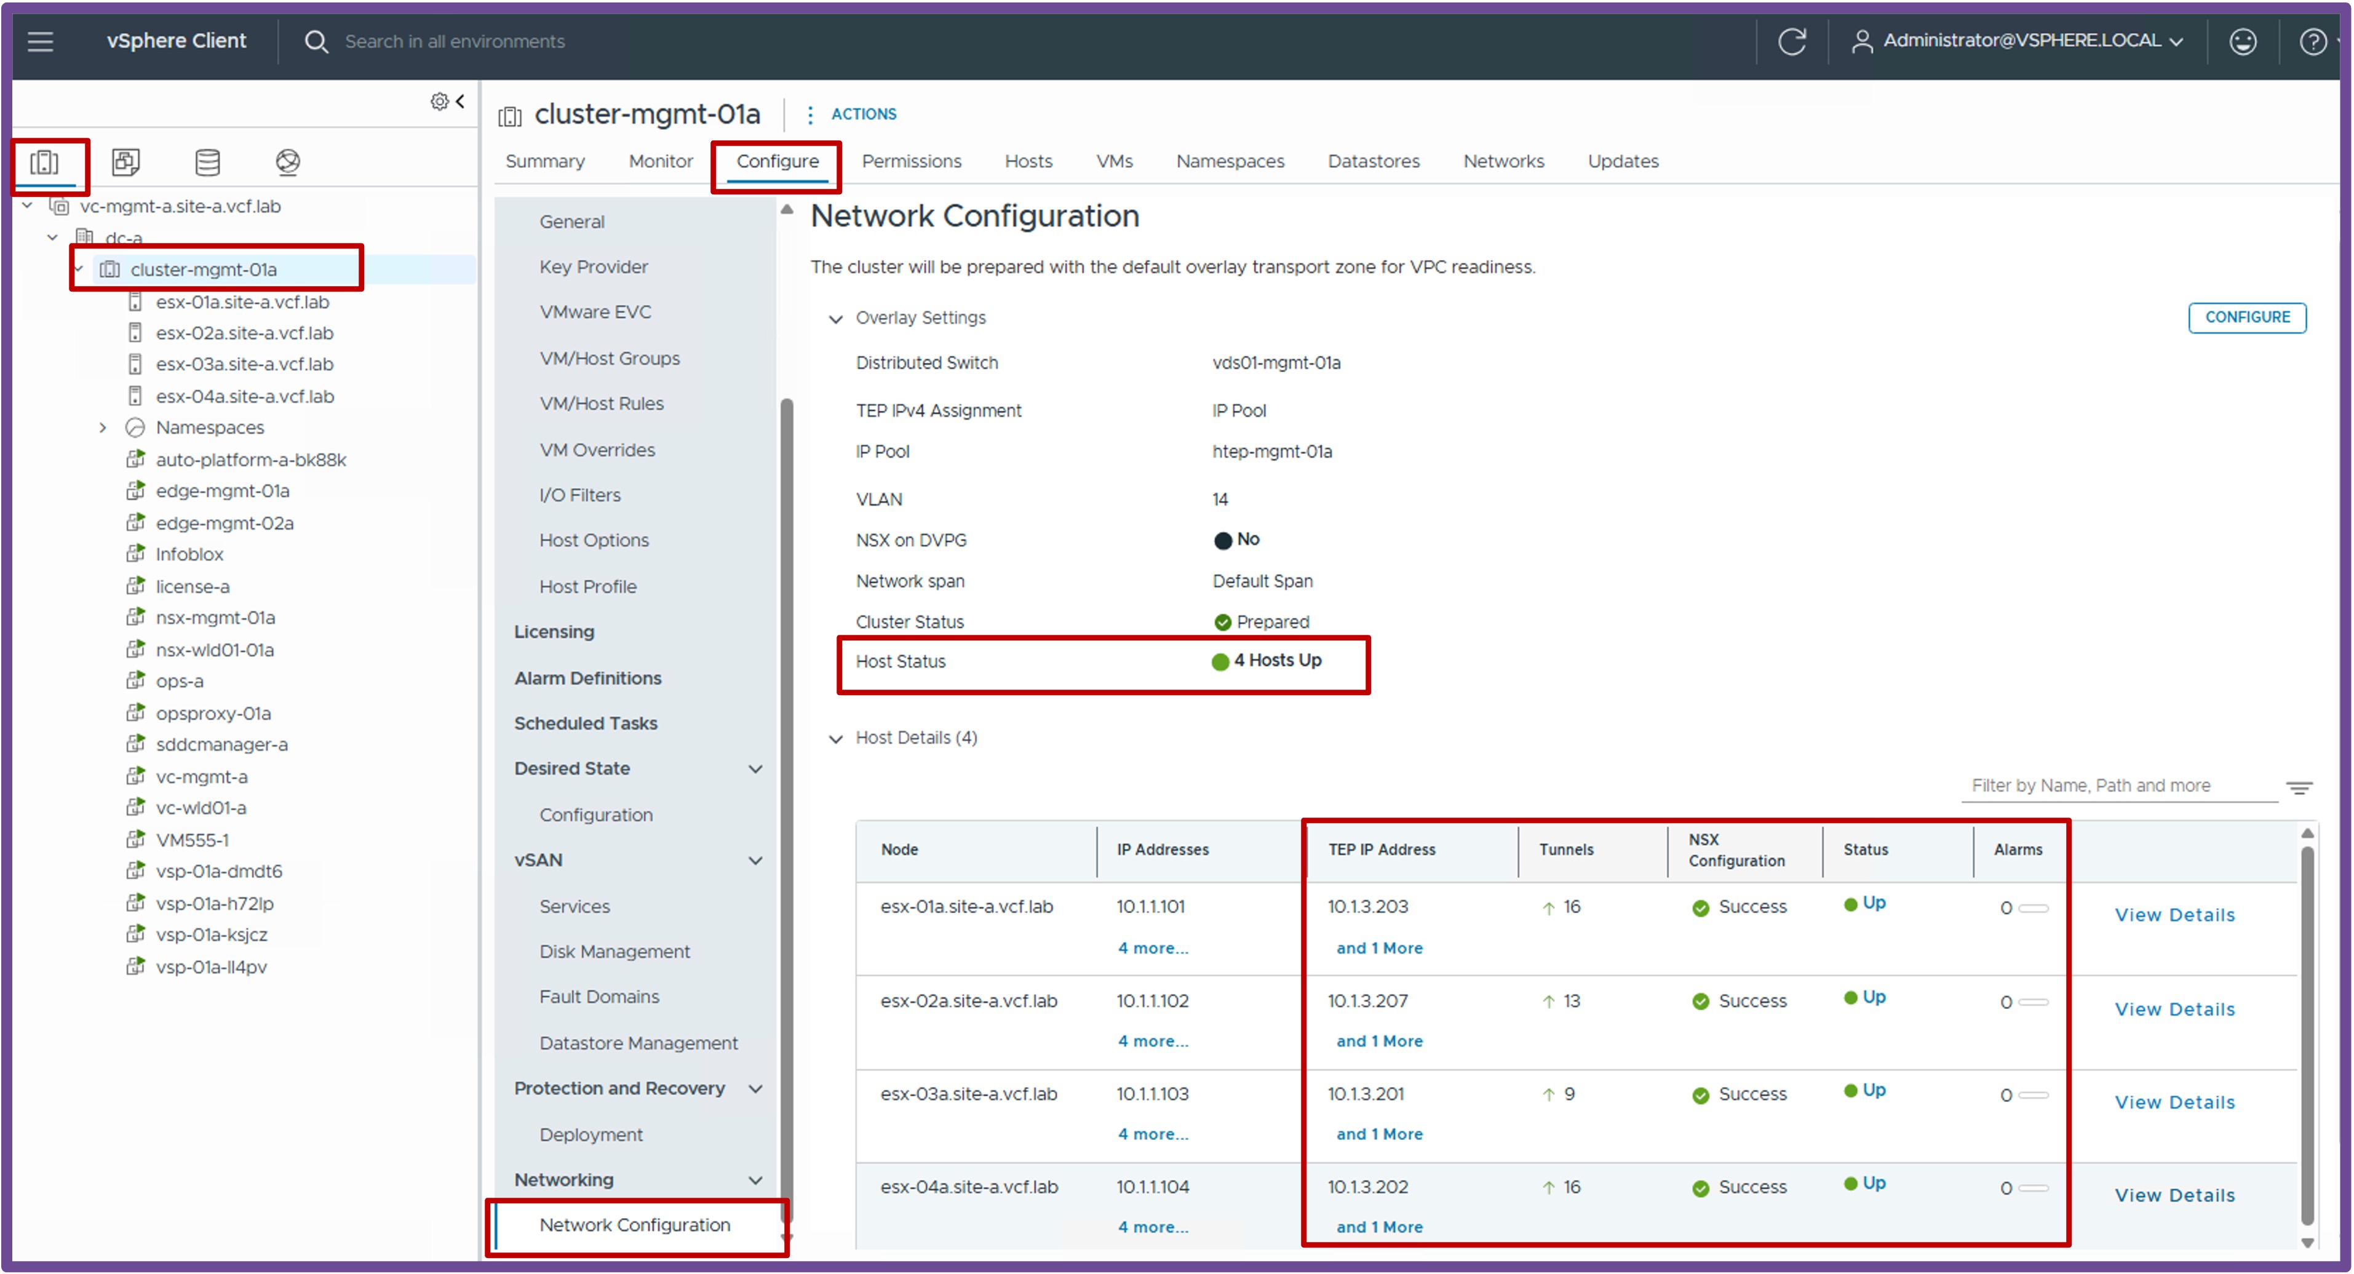Click the alarms bar for esx-04a row
Screen dimensions: 2354x1274
point(2034,1188)
